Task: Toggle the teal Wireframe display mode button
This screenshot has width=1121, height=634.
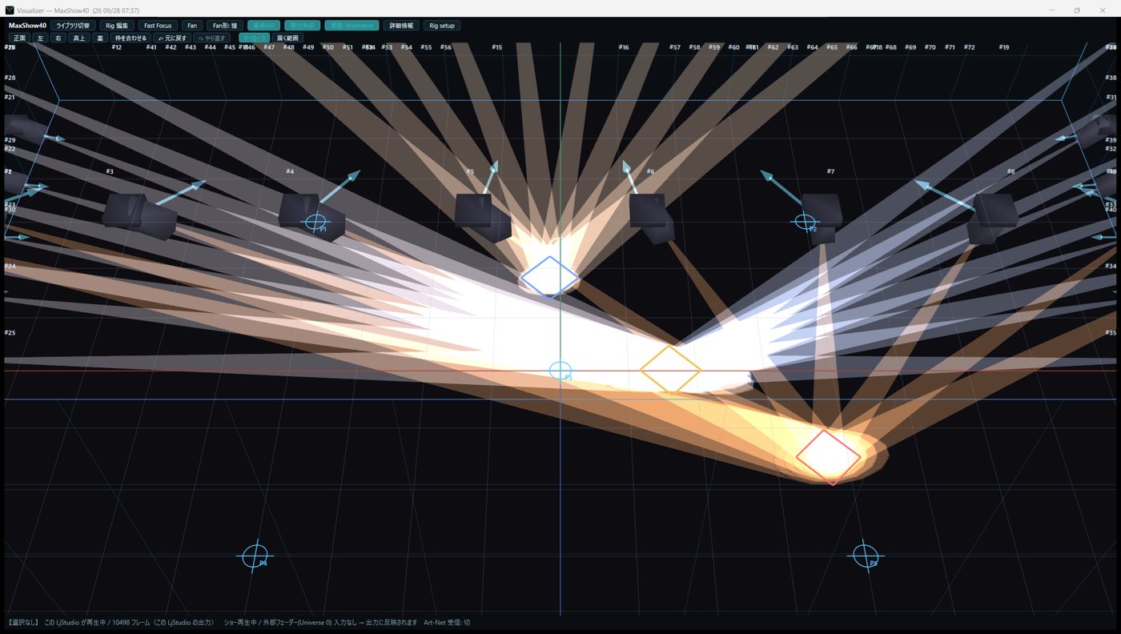Action: (352, 26)
